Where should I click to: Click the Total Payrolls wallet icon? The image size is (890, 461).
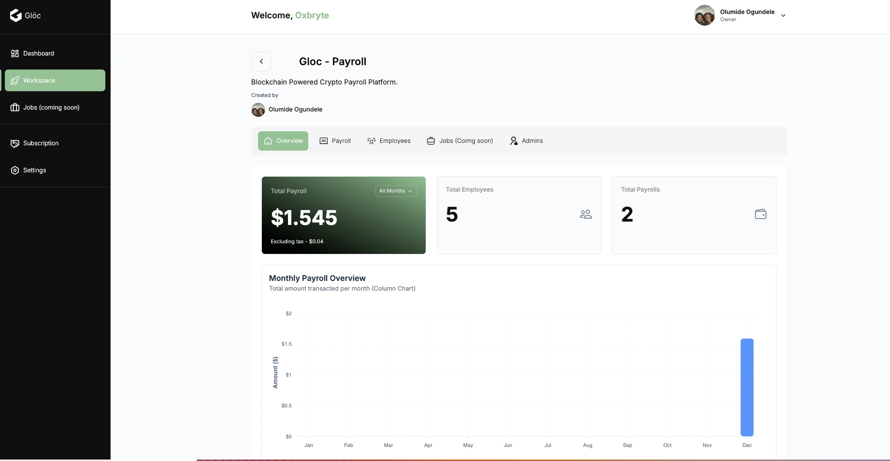click(x=761, y=214)
